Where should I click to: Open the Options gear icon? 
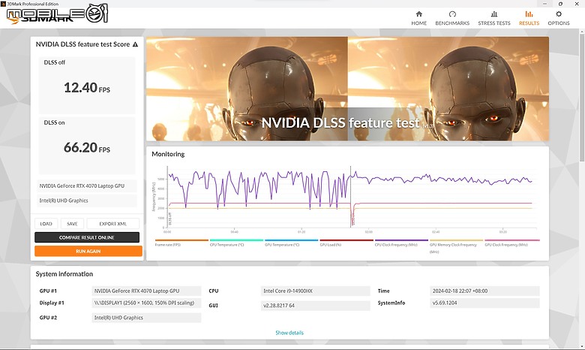tap(559, 14)
